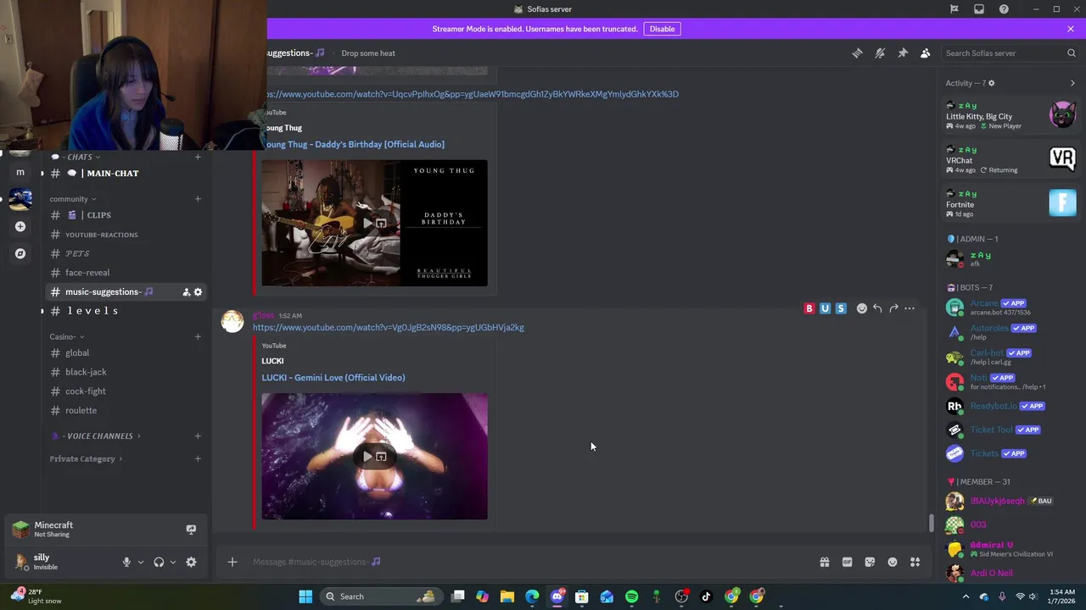
Task: Toggle headphone deafen
Action: tap(159, 562)
